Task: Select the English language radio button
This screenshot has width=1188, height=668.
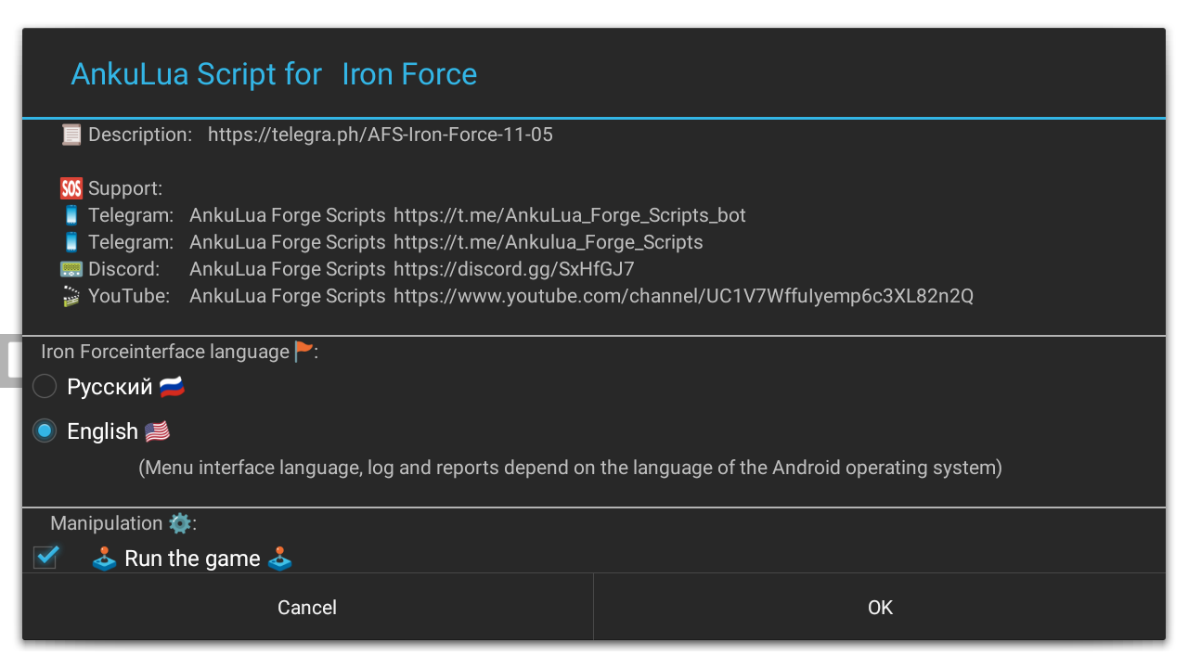Action: click(45, 430)
